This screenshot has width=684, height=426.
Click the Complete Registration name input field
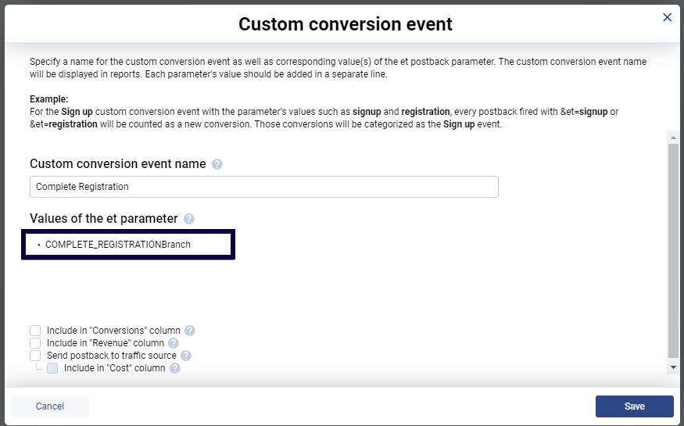pos(263,187)
